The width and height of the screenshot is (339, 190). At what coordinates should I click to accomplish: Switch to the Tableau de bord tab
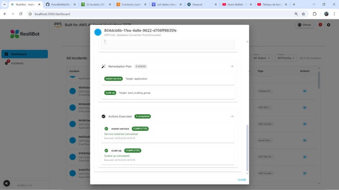pos(272,4)
